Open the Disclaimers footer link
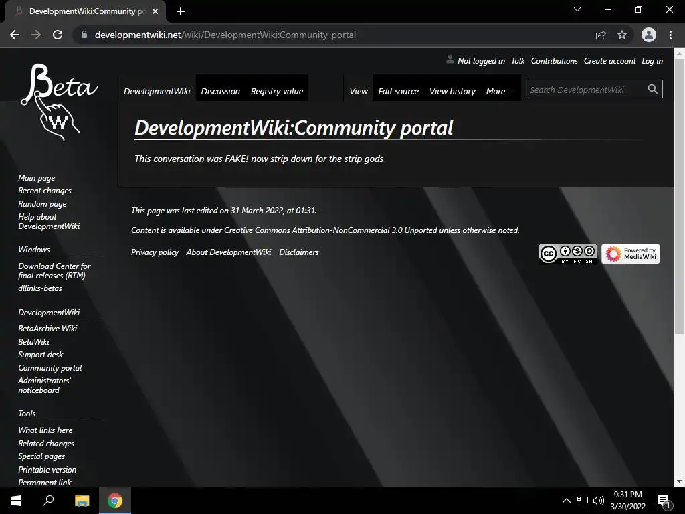 (299, 252)
